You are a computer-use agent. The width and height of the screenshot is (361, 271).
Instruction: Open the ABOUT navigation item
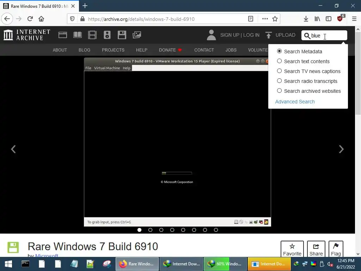[60, 50]
